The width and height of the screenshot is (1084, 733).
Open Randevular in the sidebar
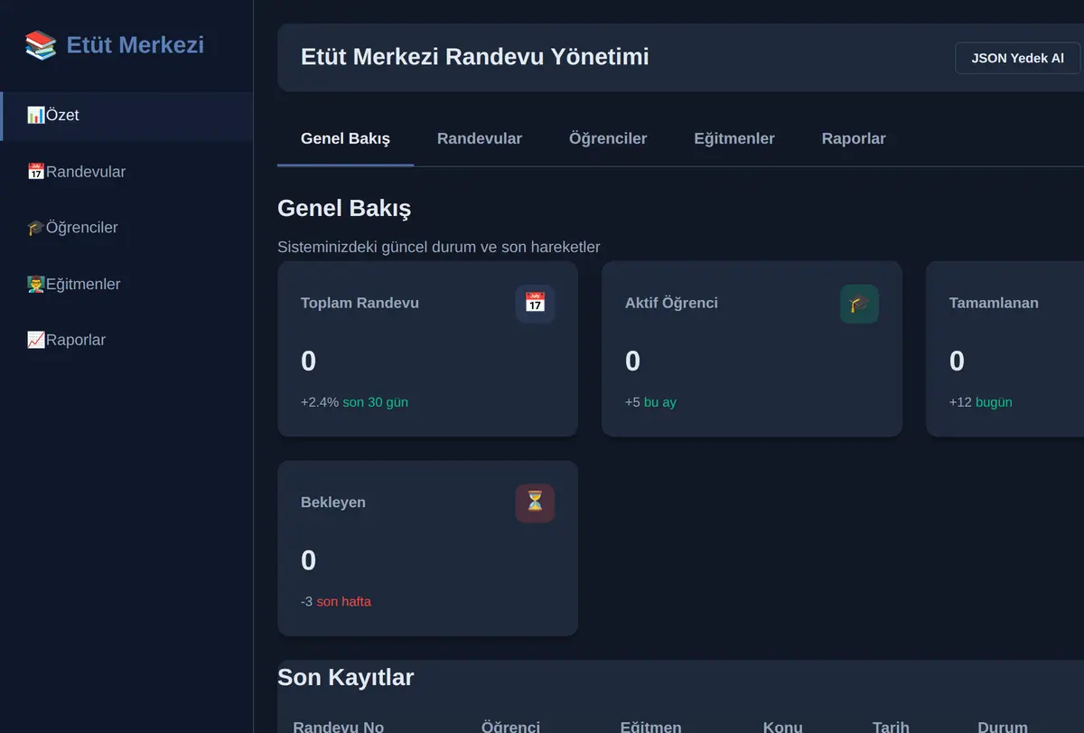[126, 172]
